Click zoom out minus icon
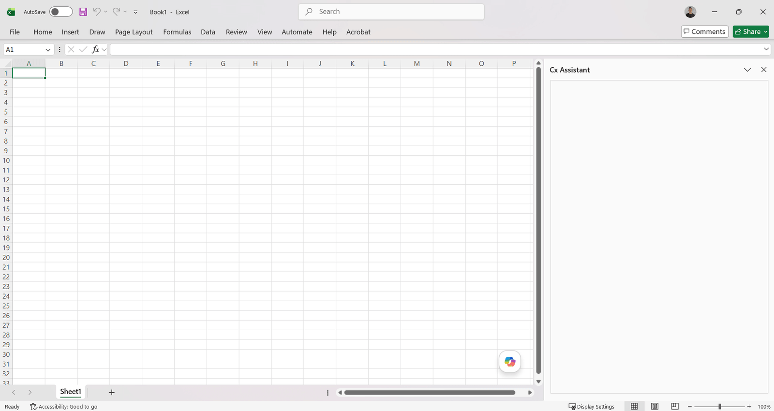Viewport: 774px width, 411px height. coord(690,407)
